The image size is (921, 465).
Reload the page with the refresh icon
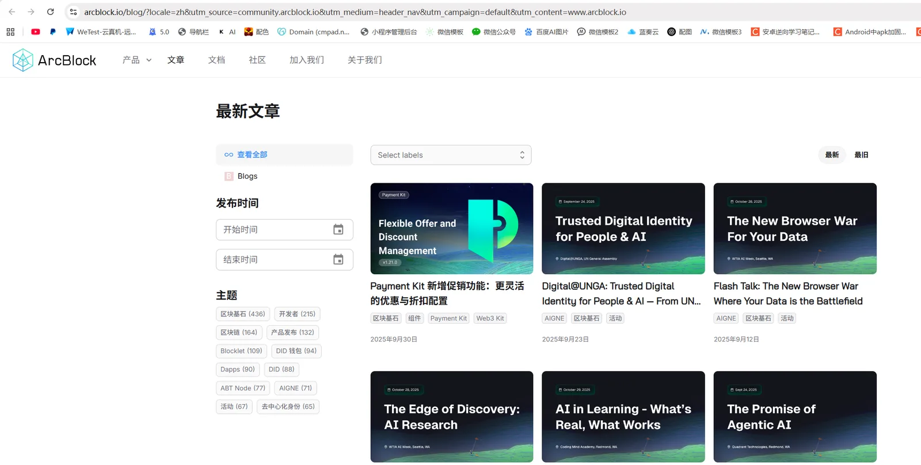click(x=51, y=12)
